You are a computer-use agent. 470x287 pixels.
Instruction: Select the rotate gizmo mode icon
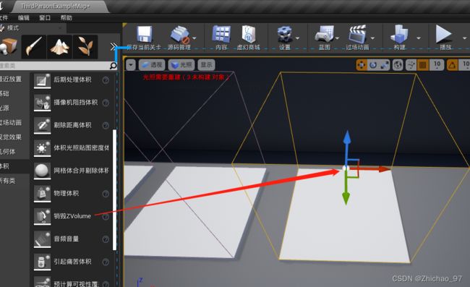point(373,65)
